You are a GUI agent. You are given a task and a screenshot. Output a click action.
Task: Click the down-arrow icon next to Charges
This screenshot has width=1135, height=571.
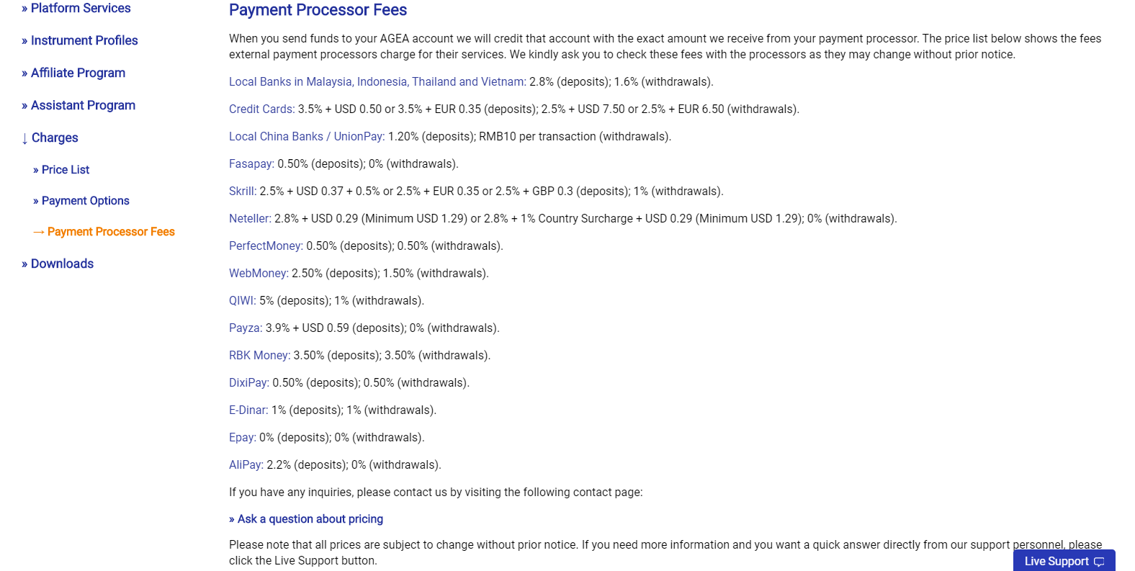(x=25, y=138)
